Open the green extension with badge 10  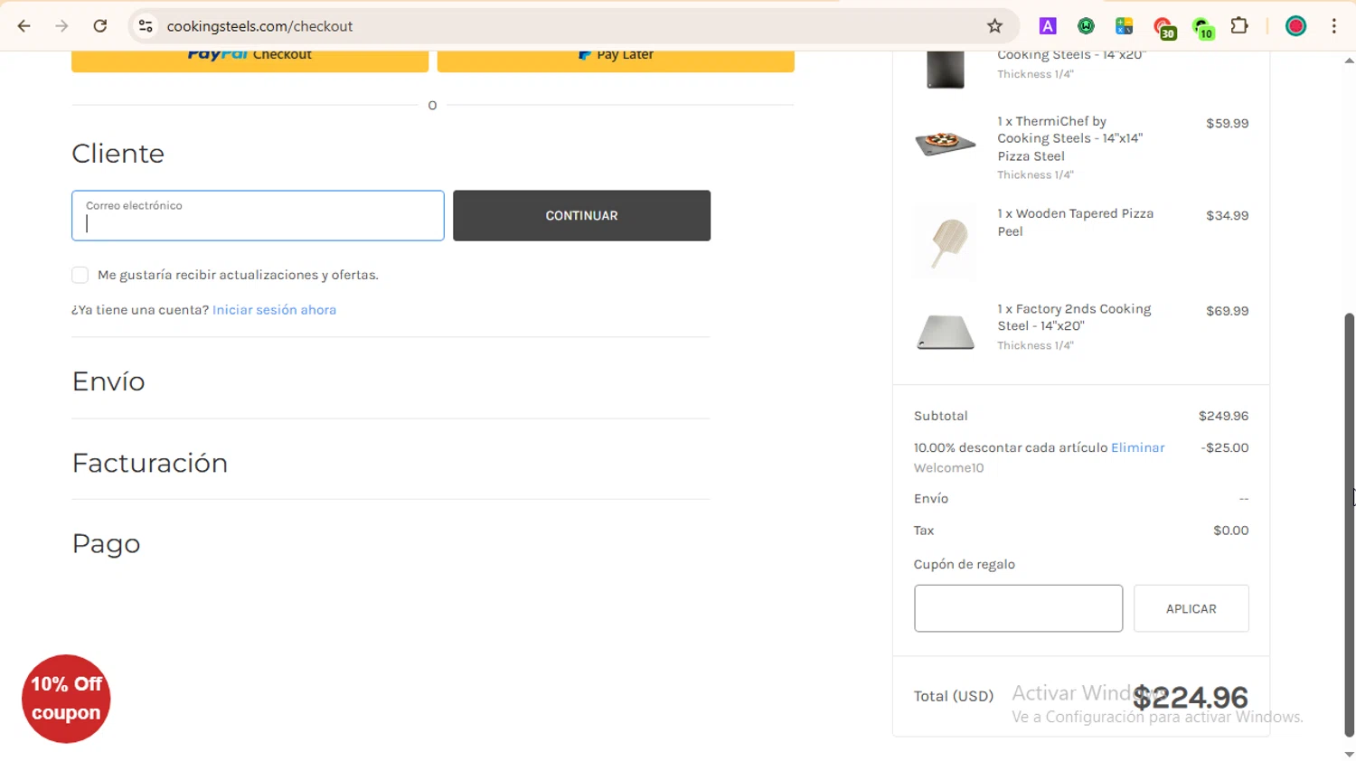[1202, 28]
